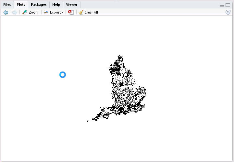Image resolution: width=234 pixels, height=162 pixels.
Task: Remove the current plot with red X icon
Action: point(71,12)
